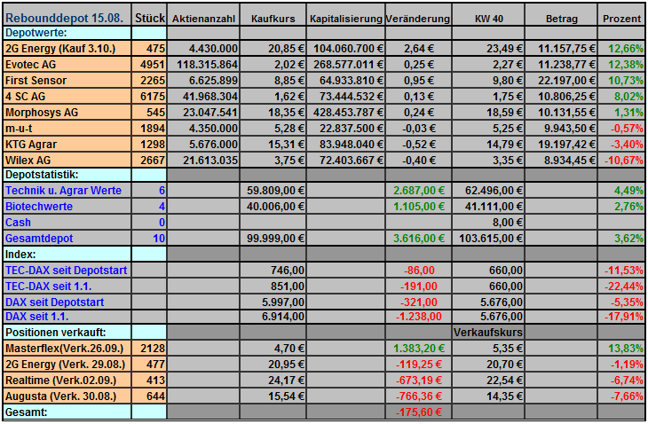Click the -1.238,00 DAX change cell
The height and width of the screenshot is (424, 648).
pos(418,317)
